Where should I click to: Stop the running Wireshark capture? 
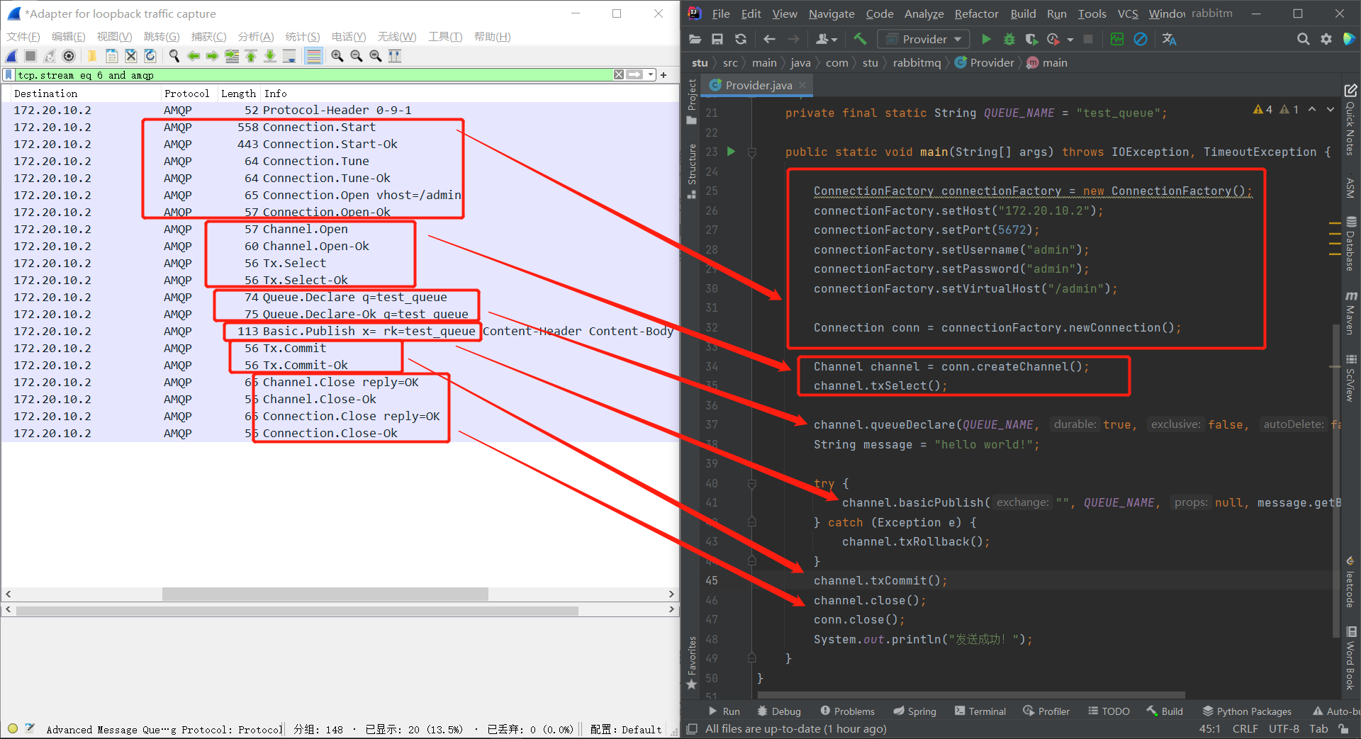click(x=30, y=56)
